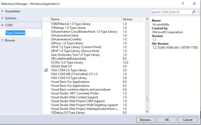Screen dimensions: 201x125
Task: Click the Cancel button
Action: pyautogui.click(x=187, y=120)
